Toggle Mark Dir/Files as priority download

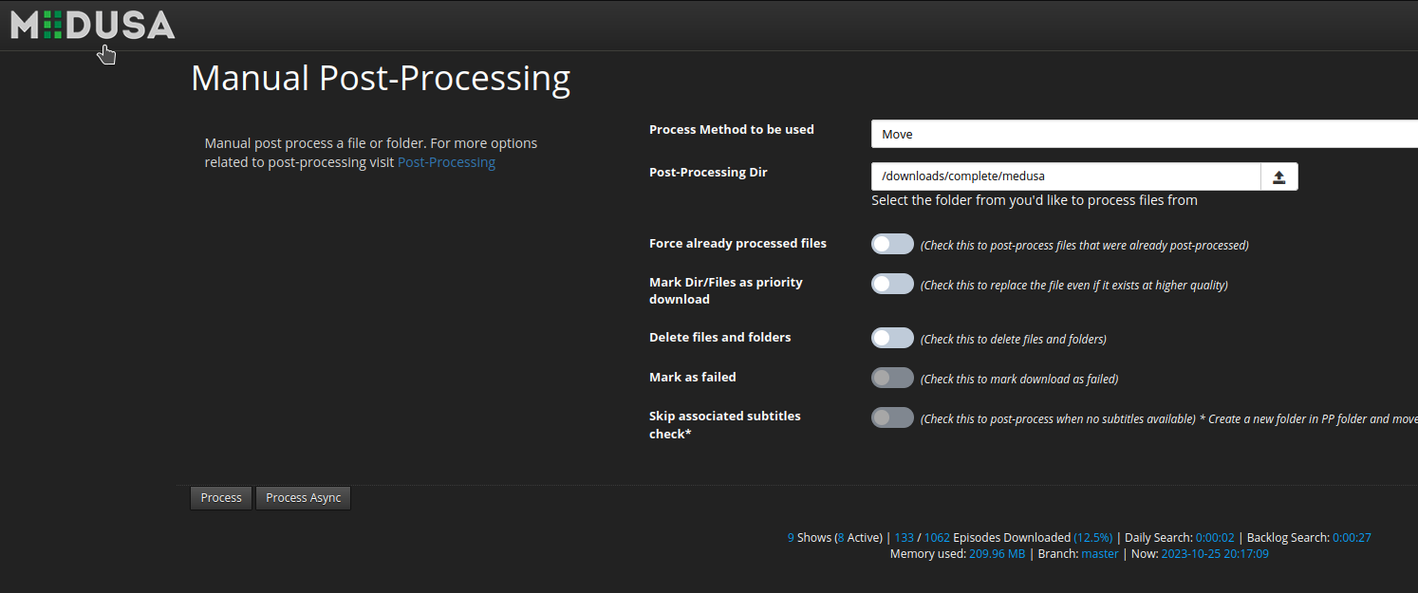tap(891, 283)
